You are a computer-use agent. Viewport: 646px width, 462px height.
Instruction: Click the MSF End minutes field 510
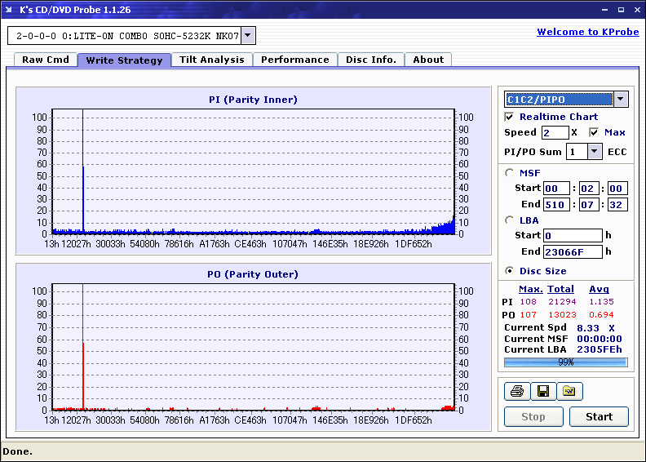coord(556,204)
